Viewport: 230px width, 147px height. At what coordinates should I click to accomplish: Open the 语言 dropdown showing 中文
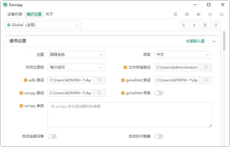pyautogui.click(x=183, y=55)
